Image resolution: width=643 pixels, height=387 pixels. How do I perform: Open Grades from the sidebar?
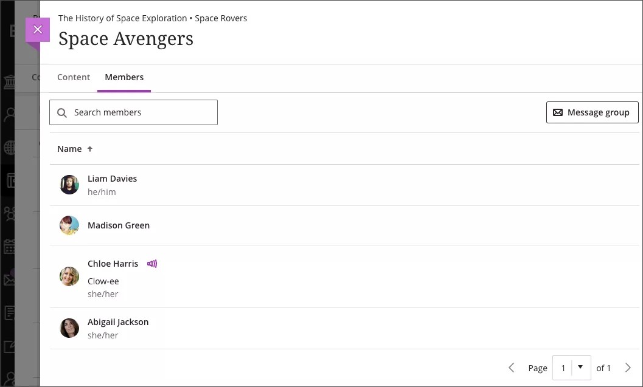pyautogui.click(x=9, y=312)
